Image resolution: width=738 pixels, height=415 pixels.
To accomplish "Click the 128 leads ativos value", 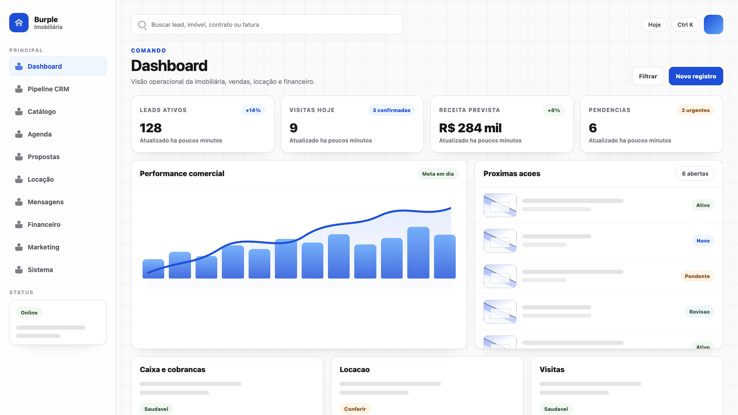I will pos(151,128).
